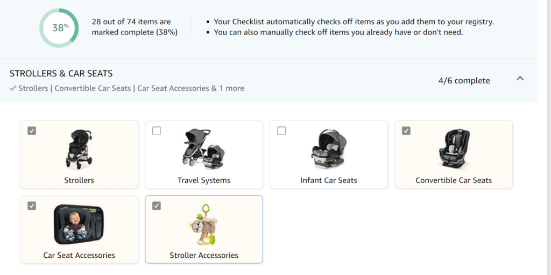This screenshot has width=551, height=275.
Task: Open the Infant Car Seats label link
Action: pyautogui.click(x=329, y=180)
